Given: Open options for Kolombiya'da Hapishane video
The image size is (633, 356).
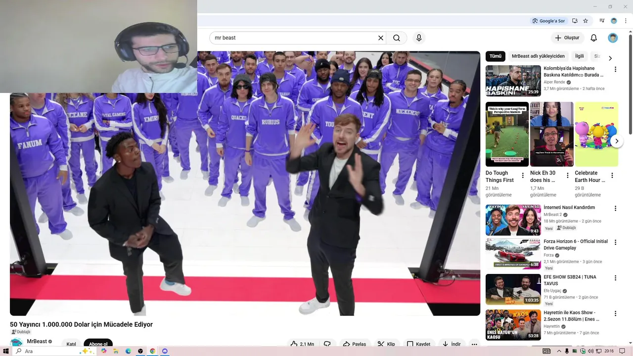Looking at the screenshot, I should tap(616, 70).
